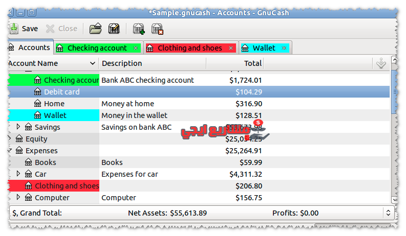Click the Save toolbar button
Screen dimensions: 406x236
tap(24, 29)
